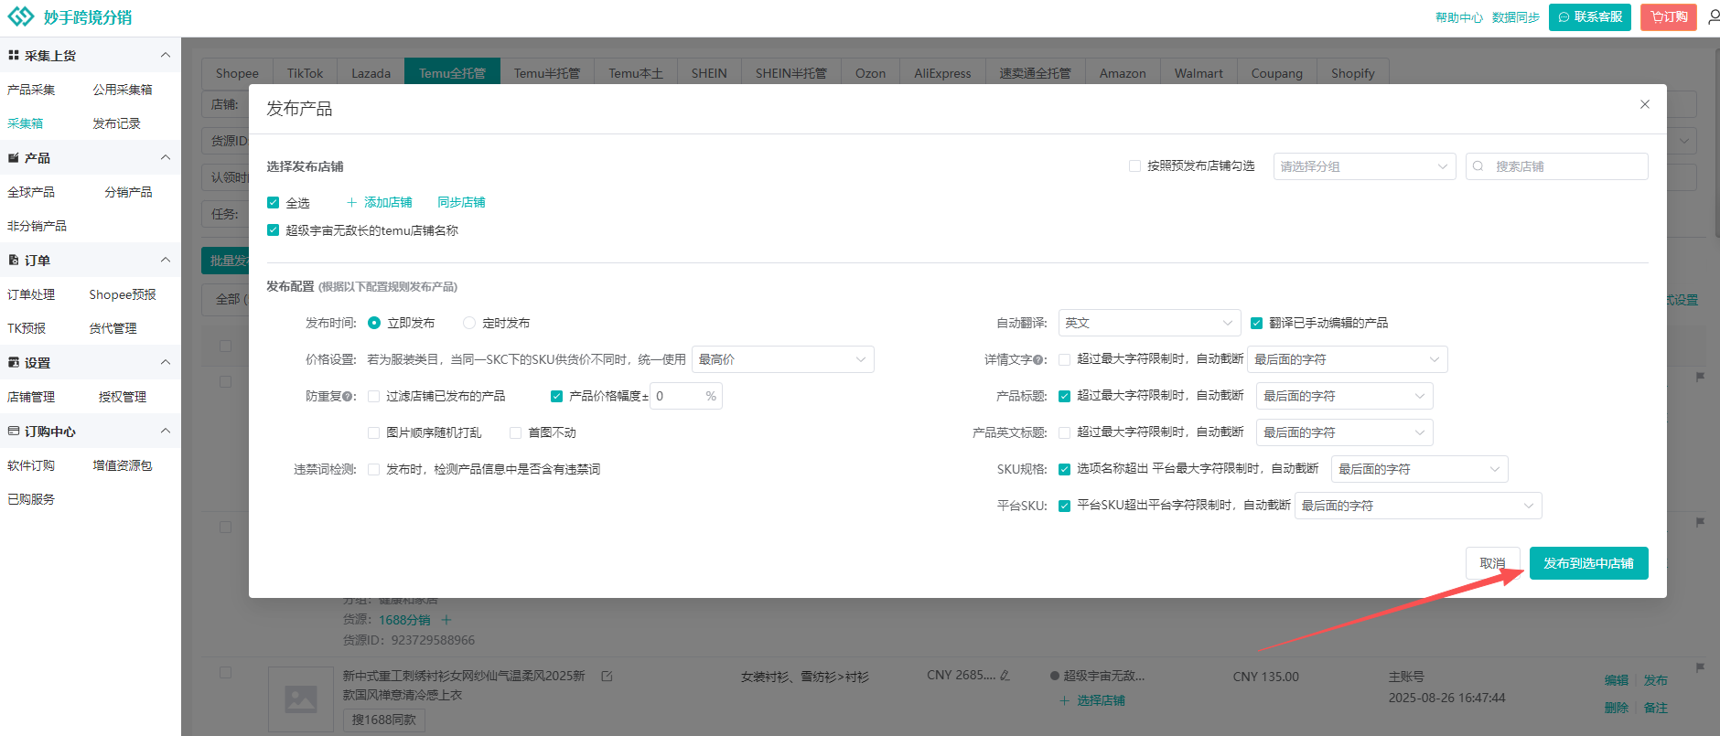Enable 过滤店铺已发布的产品 checkbox
This screenshot has height=736, width=1720.
374,396
